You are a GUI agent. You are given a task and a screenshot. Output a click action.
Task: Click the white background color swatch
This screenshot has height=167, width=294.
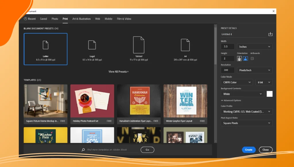[269, 94]
